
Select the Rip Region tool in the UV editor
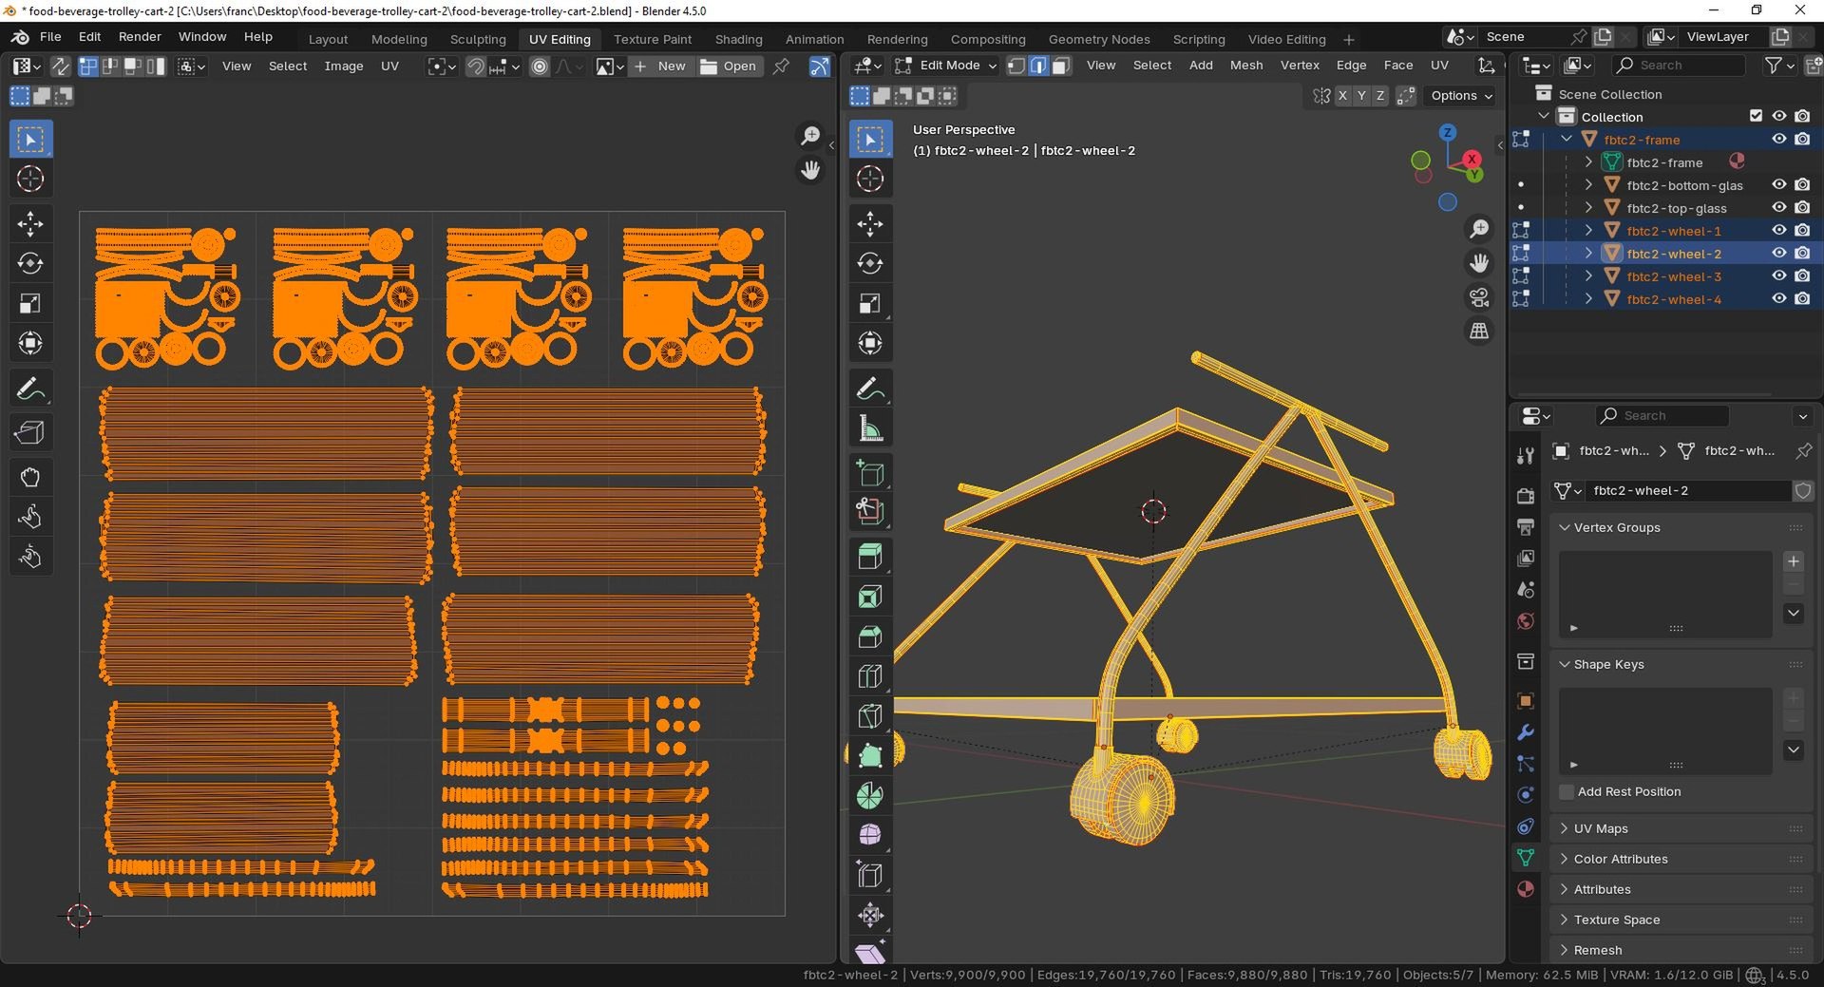30,433
